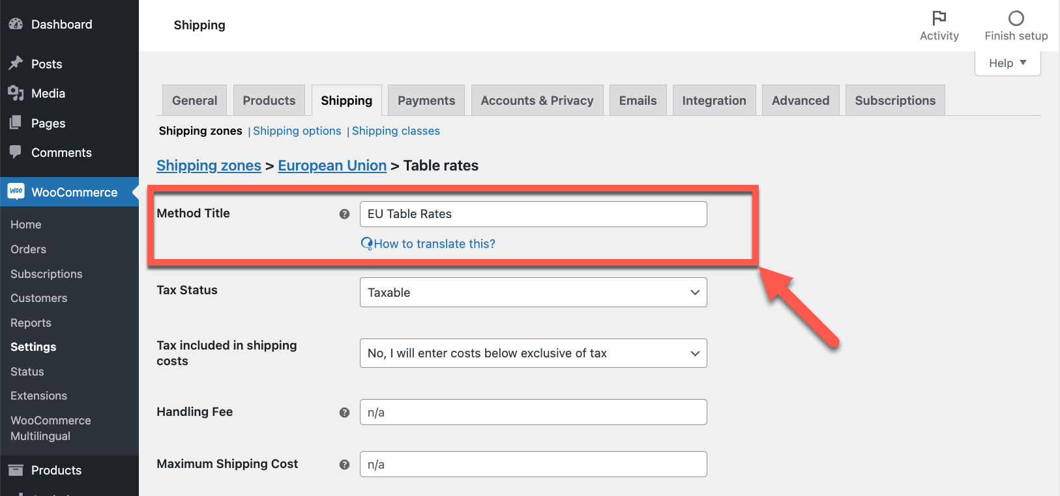1060x496 pixels.
Task: Open WooCommerce Extensions
Action: pyautogui.click(x=39, y=396)
